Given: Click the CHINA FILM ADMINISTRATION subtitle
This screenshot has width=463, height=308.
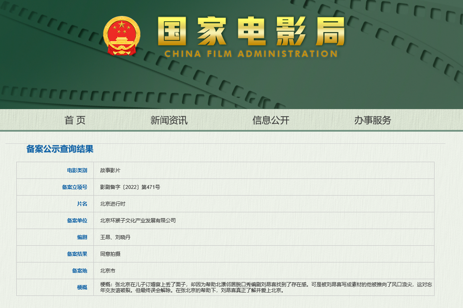Looking at the screenshot, I should coord(251,54).
